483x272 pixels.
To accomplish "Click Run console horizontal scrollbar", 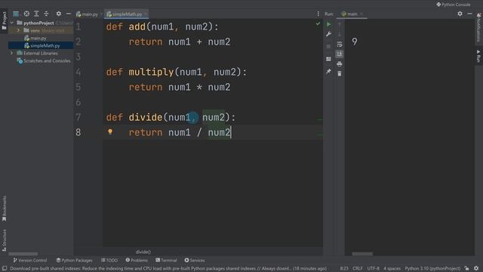I will tap(362, 254).
